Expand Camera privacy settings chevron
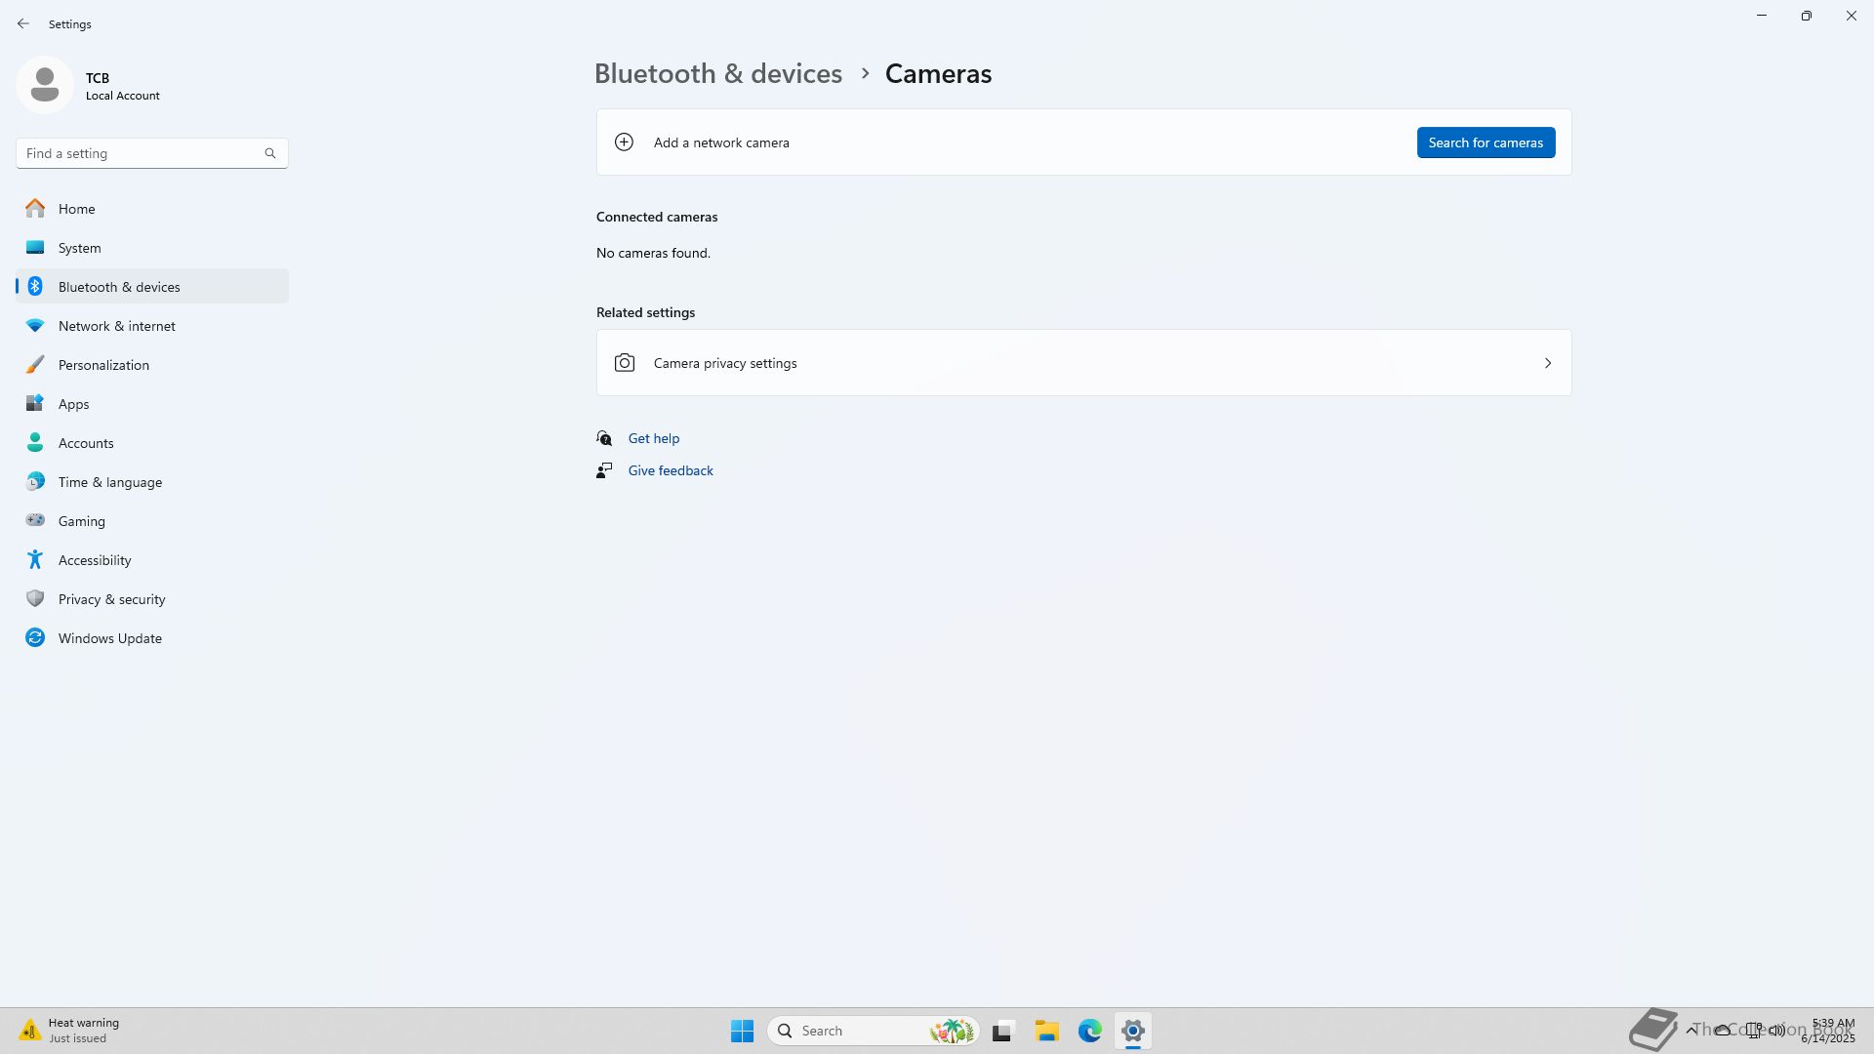The image size is (1874, 1054). coord(1547,363)
